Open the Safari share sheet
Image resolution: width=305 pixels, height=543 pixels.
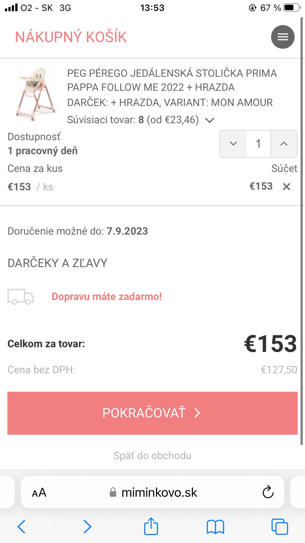(x=151, y=526)
